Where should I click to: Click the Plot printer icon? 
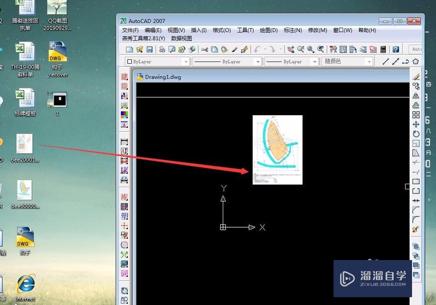[162, 50]
